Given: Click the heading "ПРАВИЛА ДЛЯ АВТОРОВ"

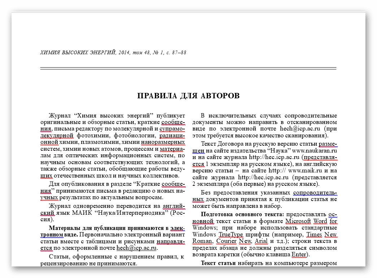Looking at the screenshot, I should 188,96.
